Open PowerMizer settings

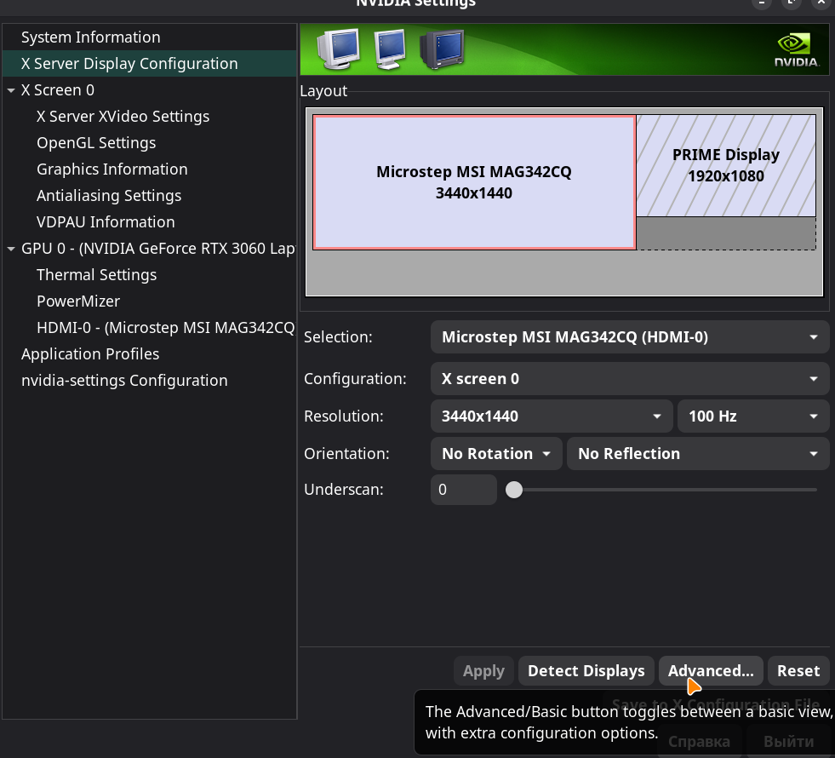(x=78, y=301)
